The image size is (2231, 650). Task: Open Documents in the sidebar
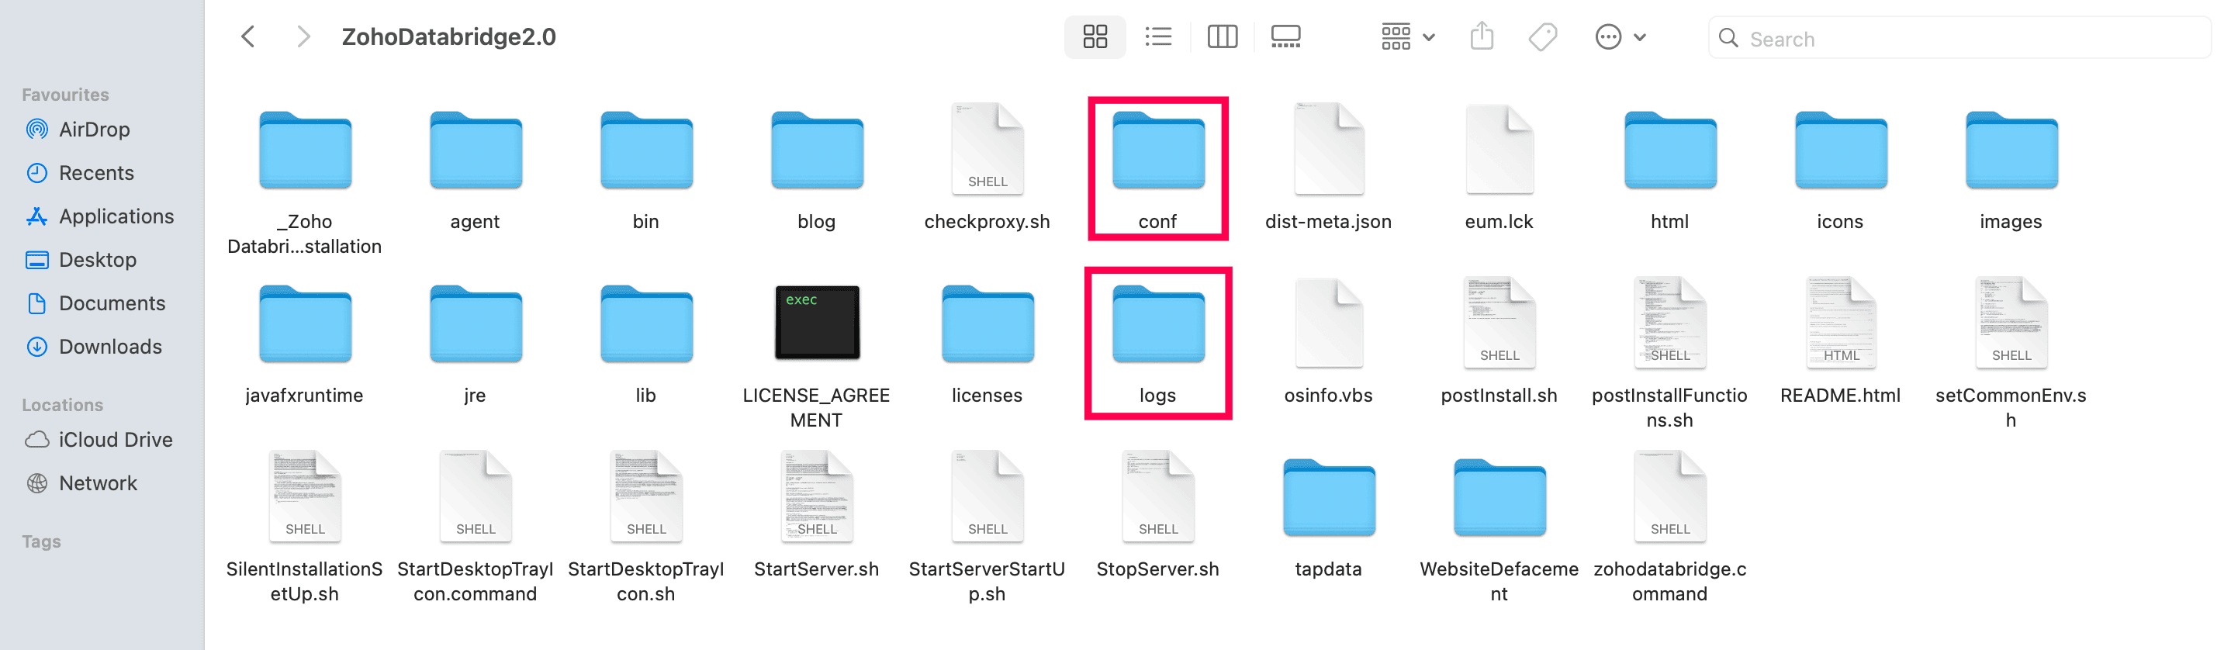click(x=96, y=303)
